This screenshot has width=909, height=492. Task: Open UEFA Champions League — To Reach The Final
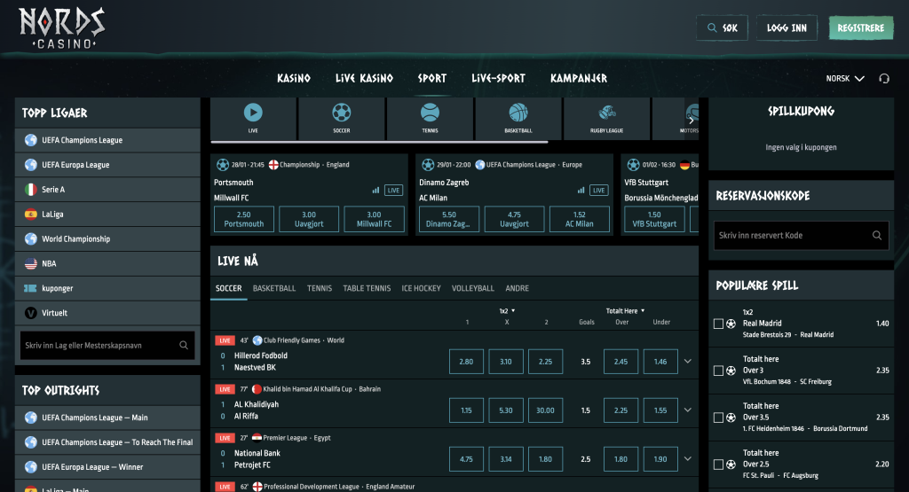[107, 442]
